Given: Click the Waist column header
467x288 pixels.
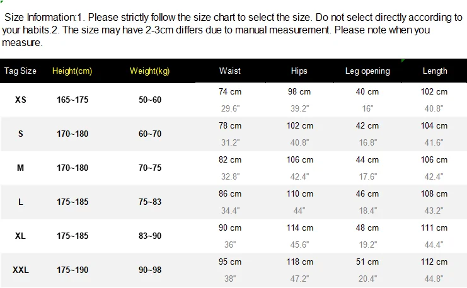Looking at the screenshot, I should (x=230, y=71).
